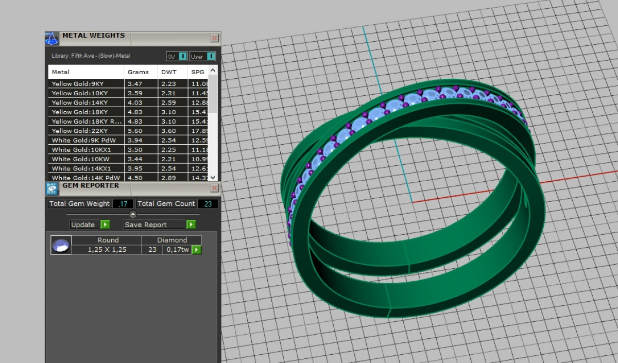
Task: Click the green arrow next to 0,17tw
Action: (x=196, y=250)
